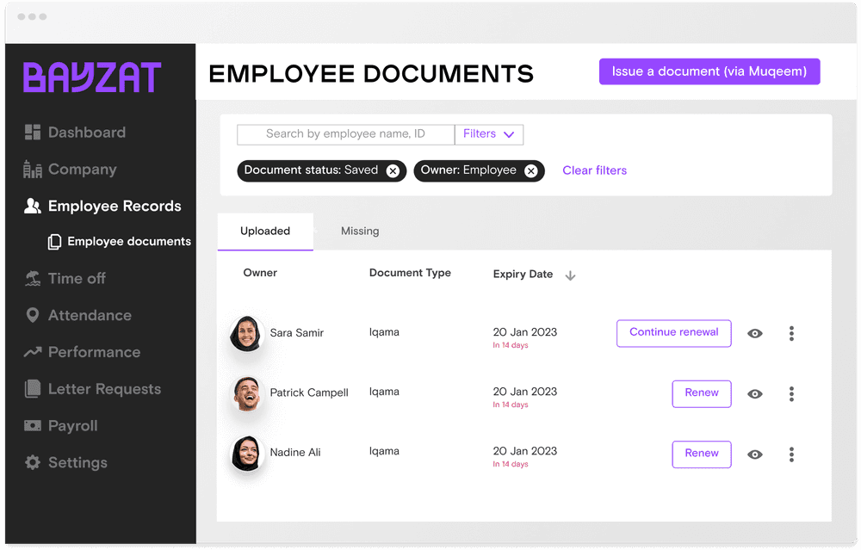Screen dimensions: 861x550
Task: View Sara Samir's document with eye icon
Action: click(755, 334)
